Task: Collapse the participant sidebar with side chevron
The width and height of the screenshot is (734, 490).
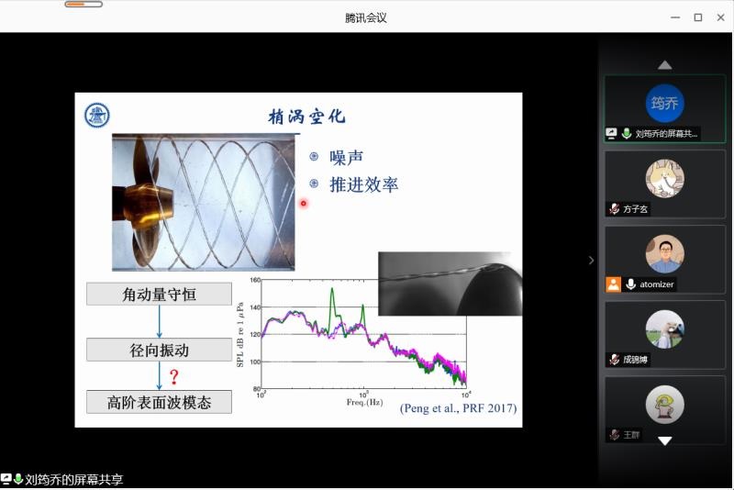Action: point(591,261)
